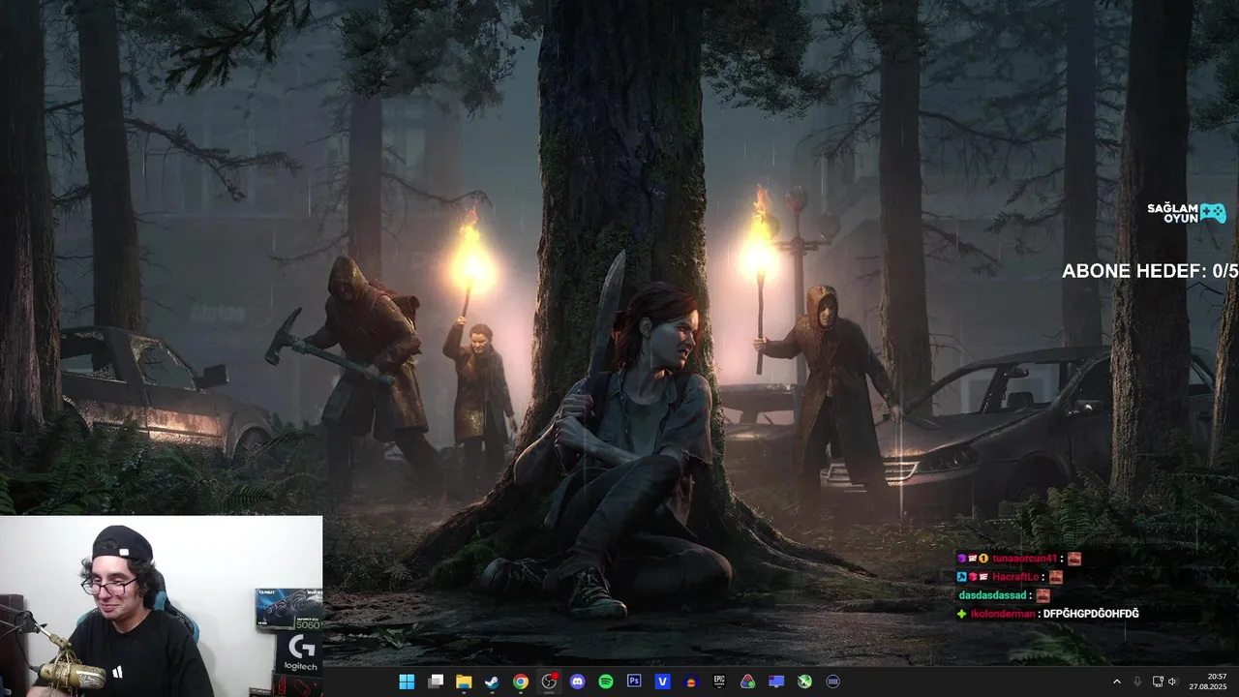Open Task View from the taskbar
The width and height of the screenshot is (1239, 697).
coord(436,682)
